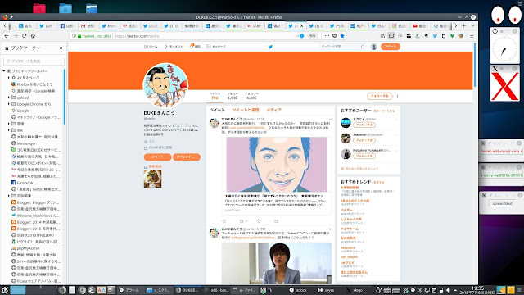
Task: Click the orange tweet button in header
Action: pos(391,47)
